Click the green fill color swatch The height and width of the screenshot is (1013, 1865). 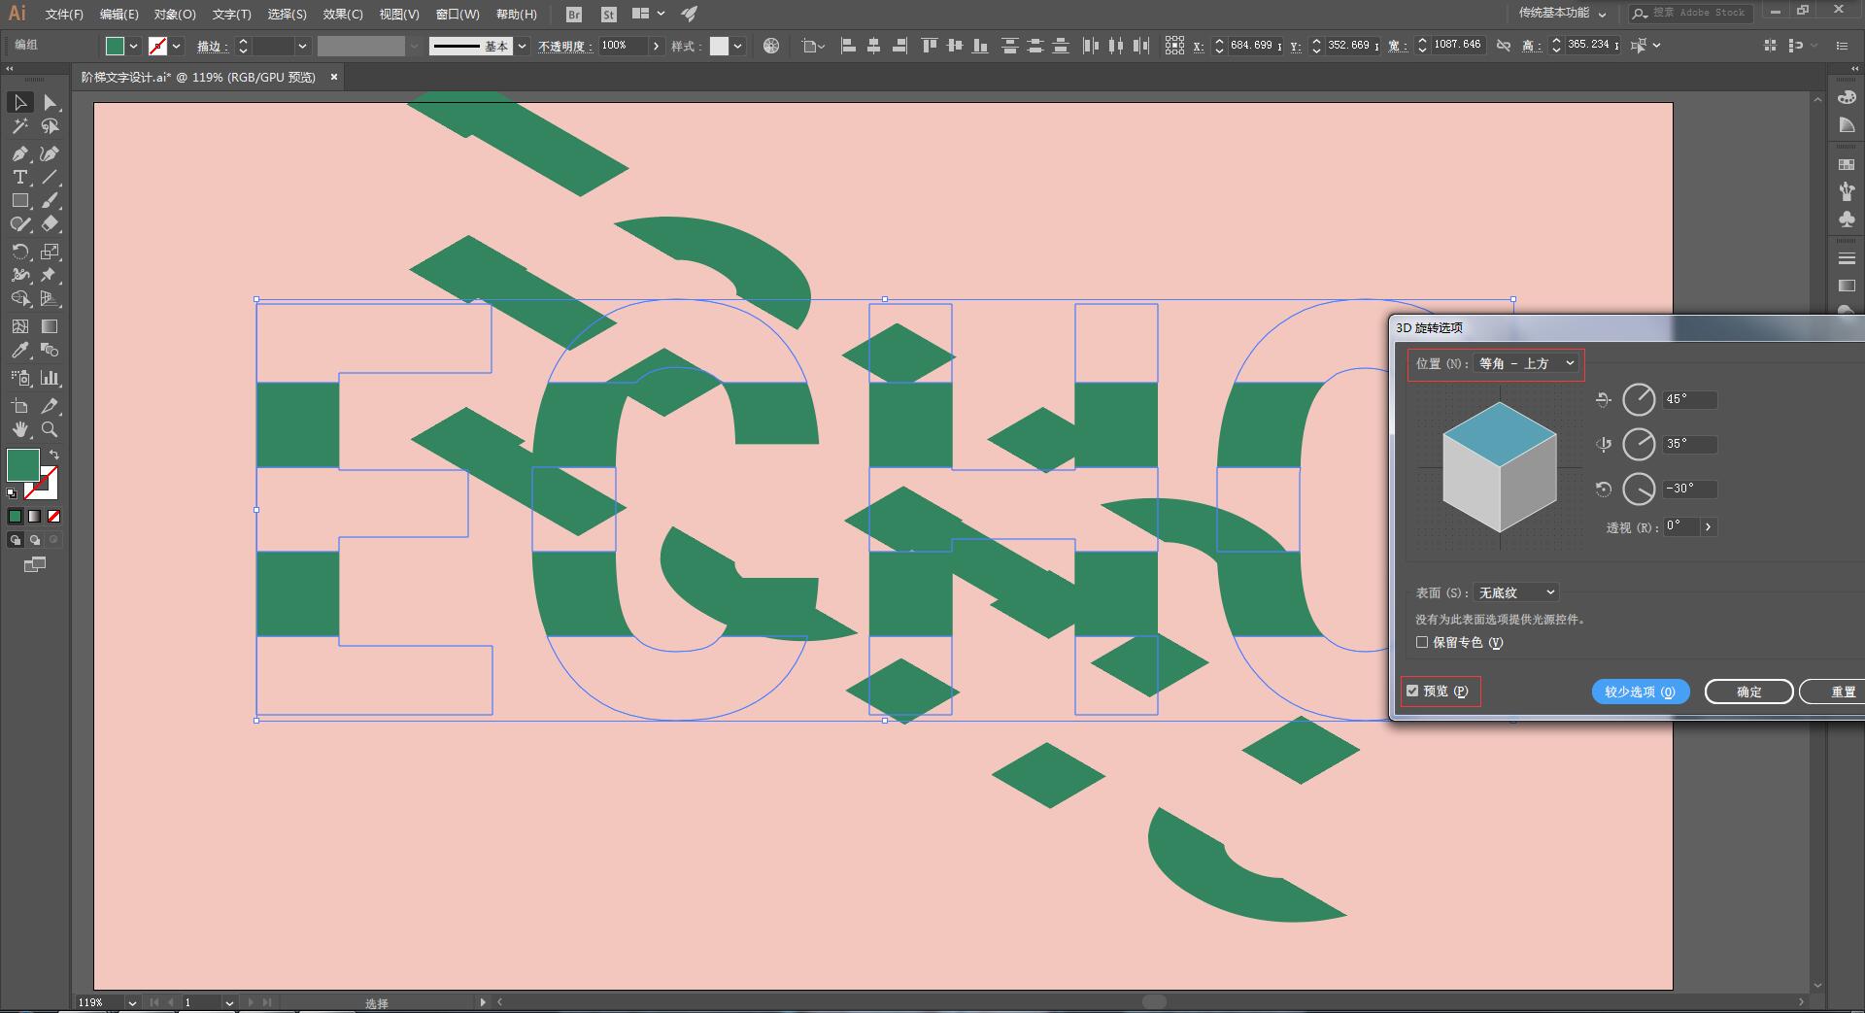(23, 465)
